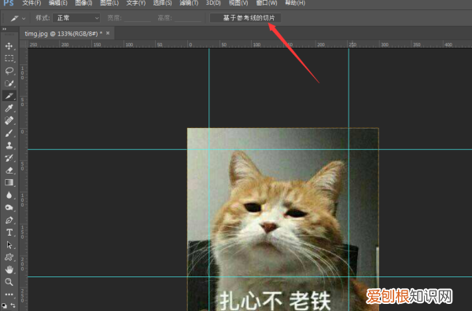This screenshot has width=472, height=311.
Task: Select the Rectangular Marquee tool
Action: click(x=9, y=58)
